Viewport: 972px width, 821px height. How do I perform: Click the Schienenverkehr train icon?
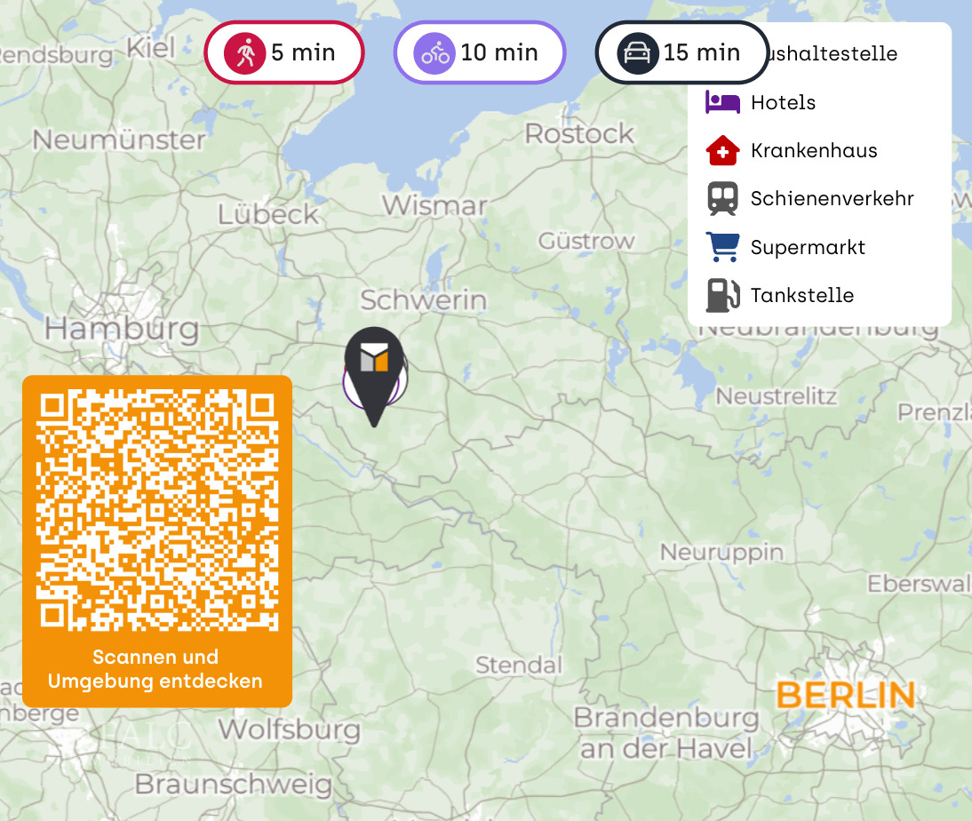click(x=723, y=198)
